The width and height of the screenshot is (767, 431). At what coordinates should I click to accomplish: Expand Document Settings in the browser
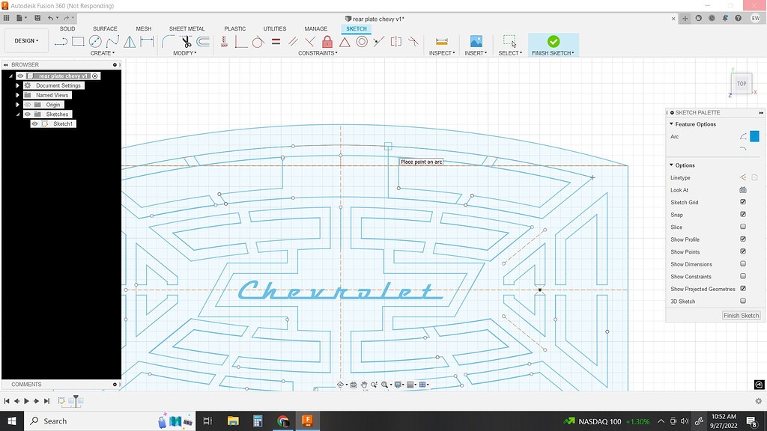point(19,85)
